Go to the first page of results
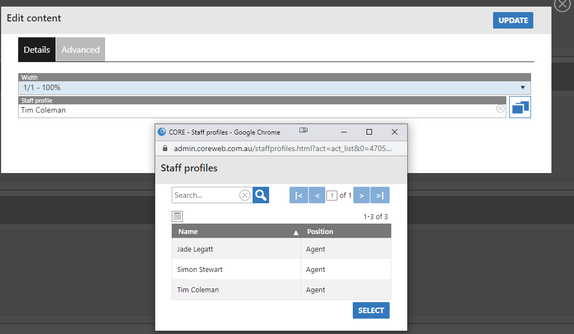 coord(298,195)
